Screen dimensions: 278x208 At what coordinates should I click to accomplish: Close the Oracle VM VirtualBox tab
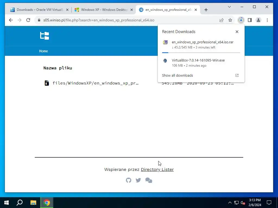[67, 10]
